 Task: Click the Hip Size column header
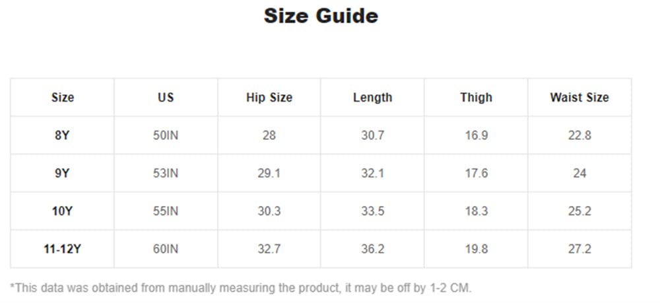[x=269, y=98]
